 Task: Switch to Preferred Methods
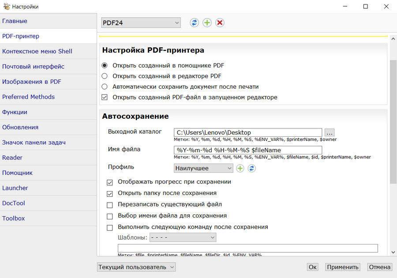(x=49, y=97)
